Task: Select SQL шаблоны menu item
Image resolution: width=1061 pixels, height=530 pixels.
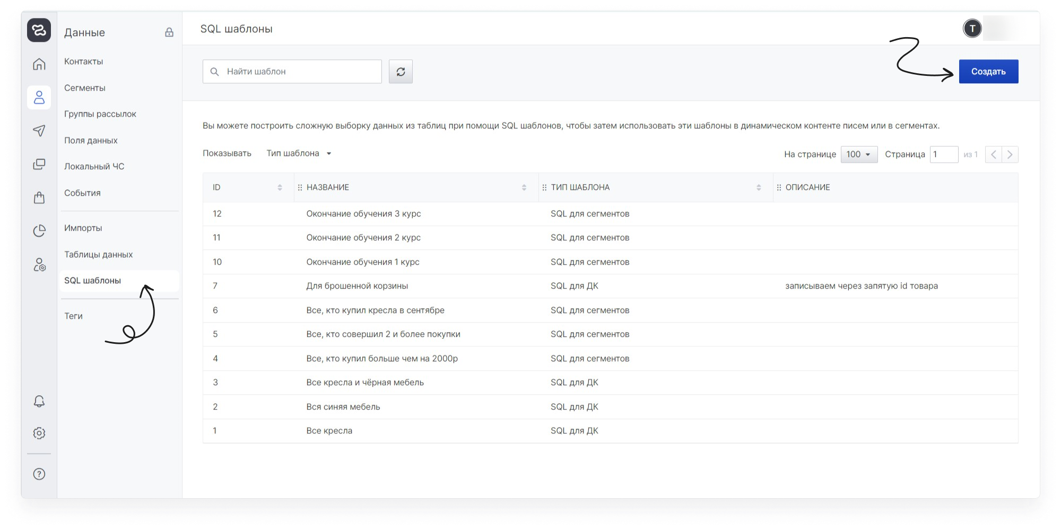Action: (119, 281)
